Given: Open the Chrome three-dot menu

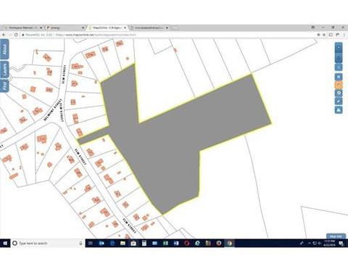Looking at the screenshot, I should tap(344, 35).
